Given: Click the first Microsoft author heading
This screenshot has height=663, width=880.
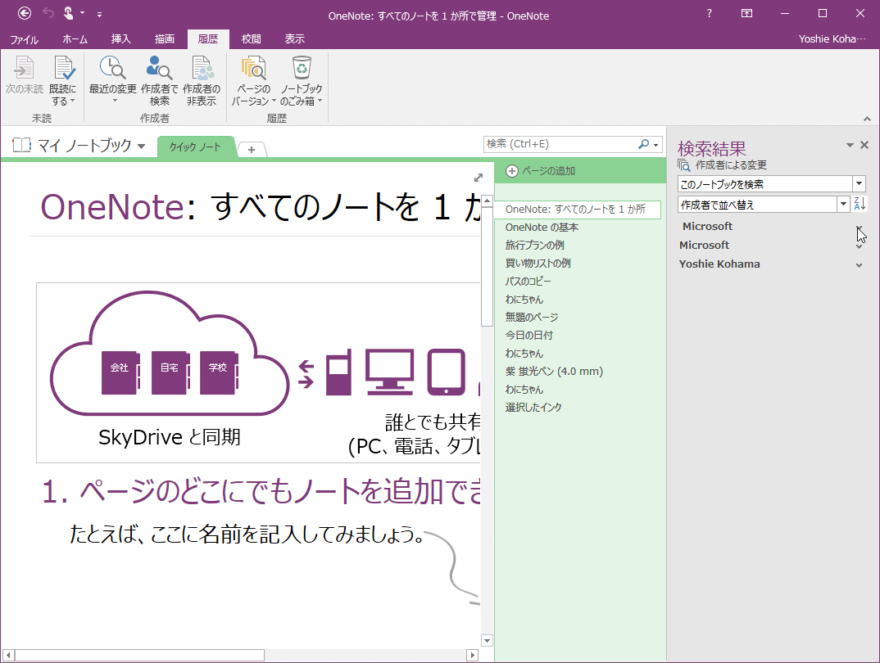Looking at the screenshot, I should 707,227.
